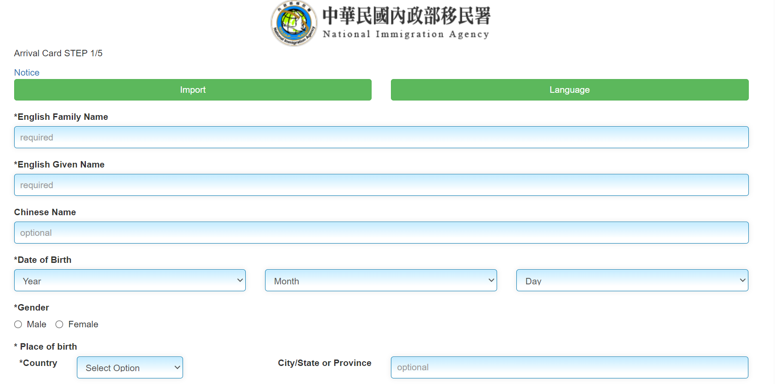Click the Place of birth label
This screenshot has height=384, width=775.
click(x=46, y=347)
